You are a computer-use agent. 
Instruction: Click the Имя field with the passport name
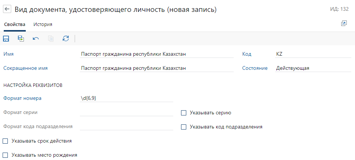pos(157,54)
